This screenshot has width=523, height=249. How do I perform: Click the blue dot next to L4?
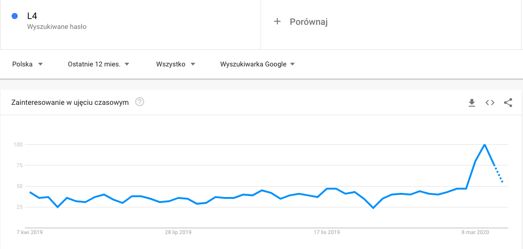click(14, 16)
